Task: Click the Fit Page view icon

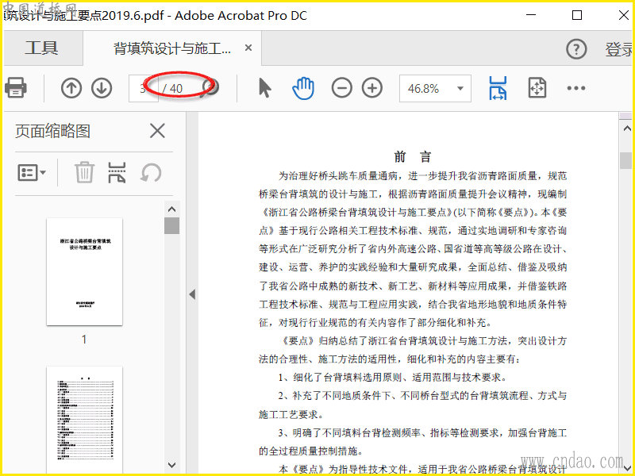Action: tap(537, 88)
